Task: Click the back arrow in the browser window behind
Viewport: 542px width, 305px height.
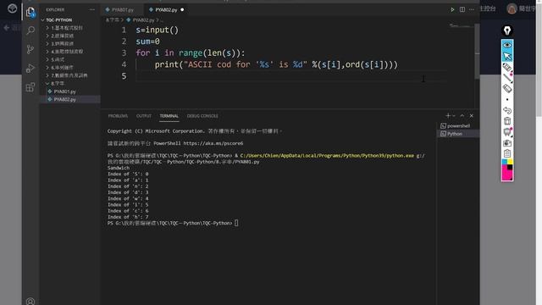Action: pyautogui.click(x=7, y=28)
